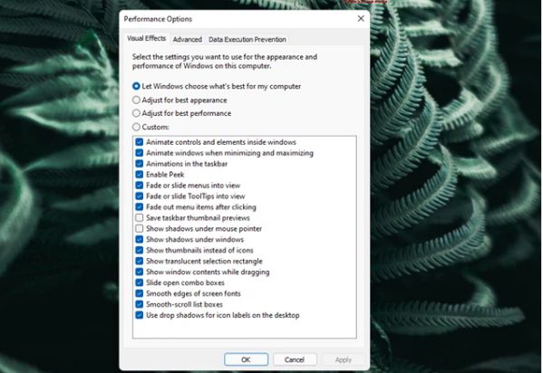Enable Save taskbar thumbnail previews

tap(140, 217)
